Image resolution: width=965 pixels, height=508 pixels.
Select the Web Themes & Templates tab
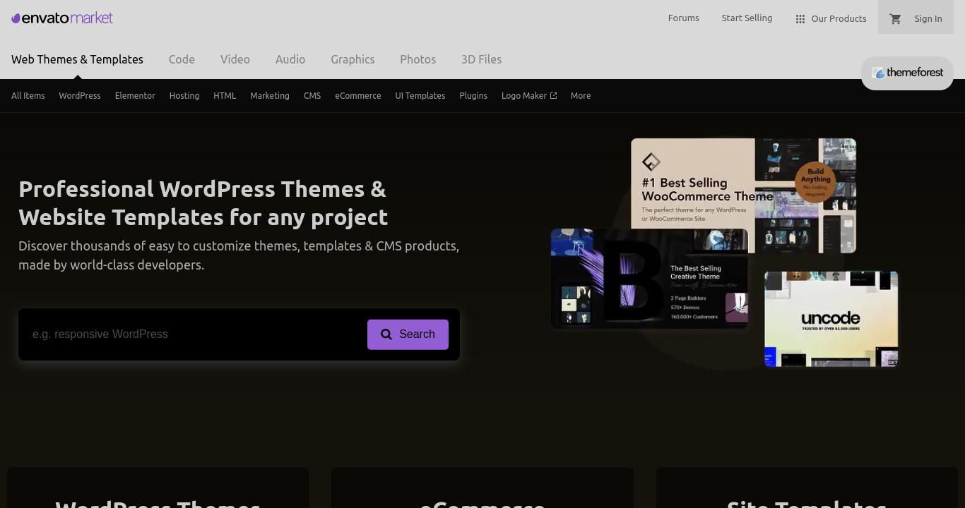pyautogui.click(x=77, y=59)
